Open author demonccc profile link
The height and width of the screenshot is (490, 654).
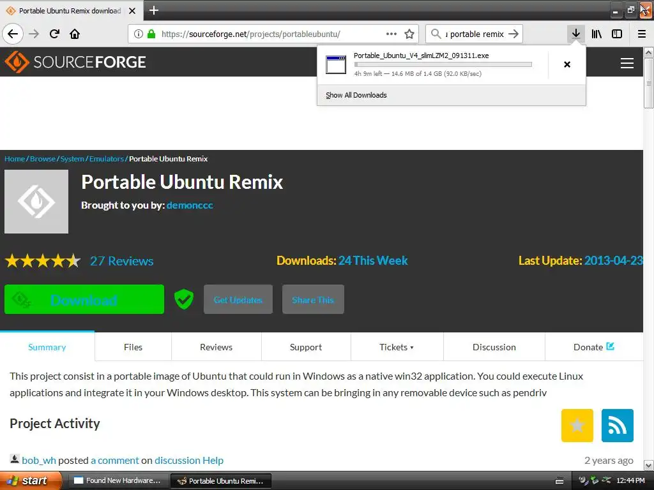tap(190, 205)
